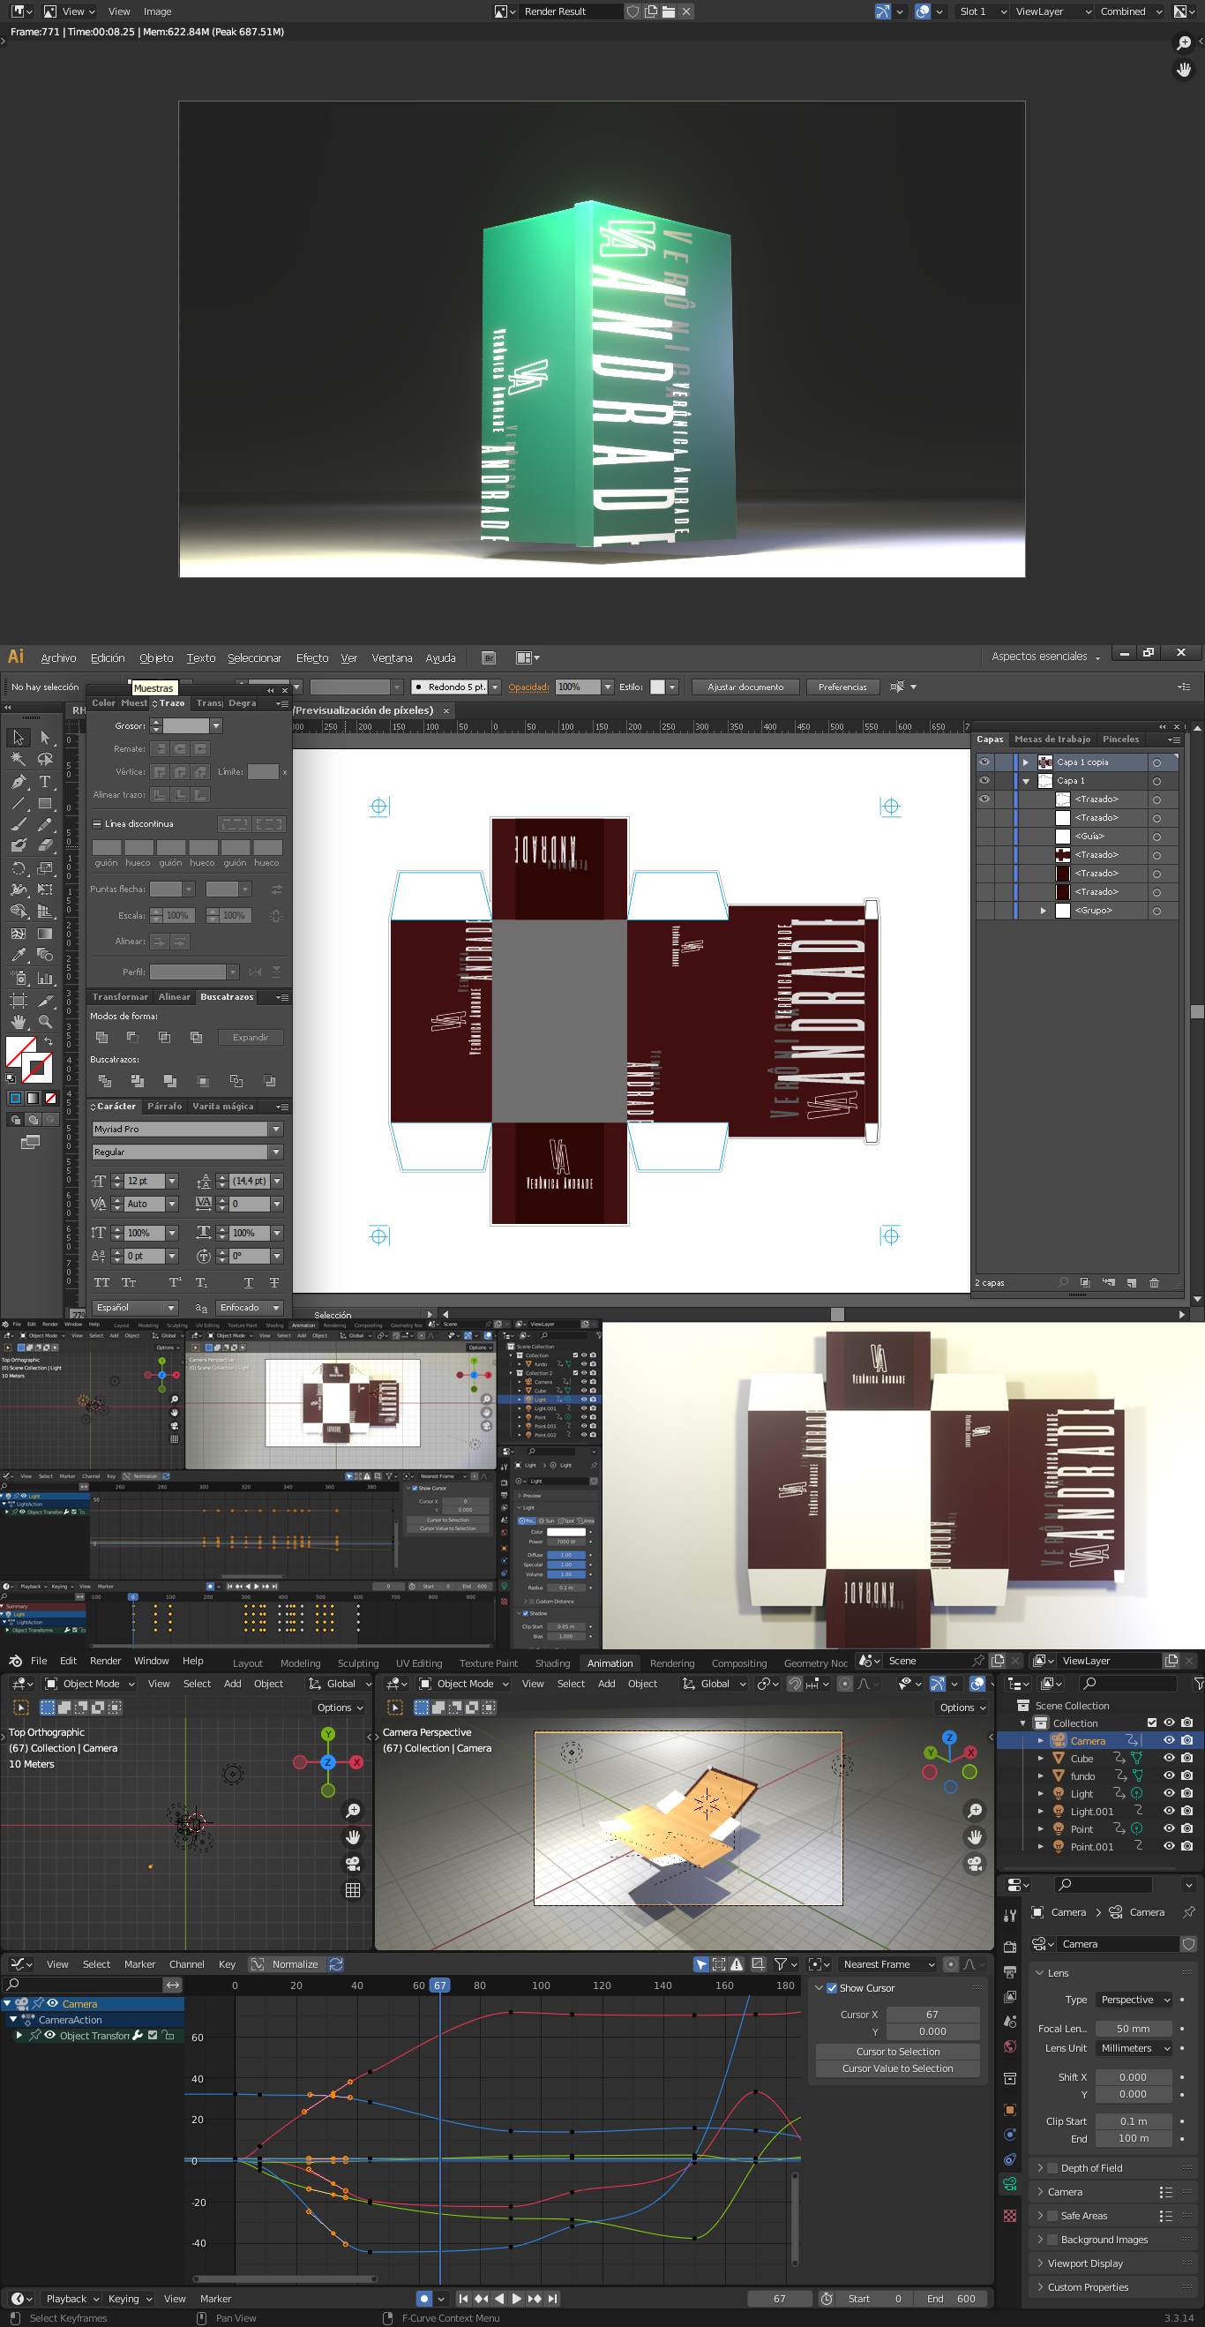Click Illustrator Estilo style swatch
Viewport: 1205px width, 2327px height.
pos(657,687)
